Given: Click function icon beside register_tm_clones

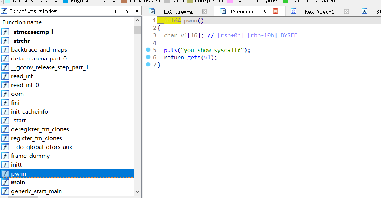Looking at the screenshot, I should coord(5,138).
